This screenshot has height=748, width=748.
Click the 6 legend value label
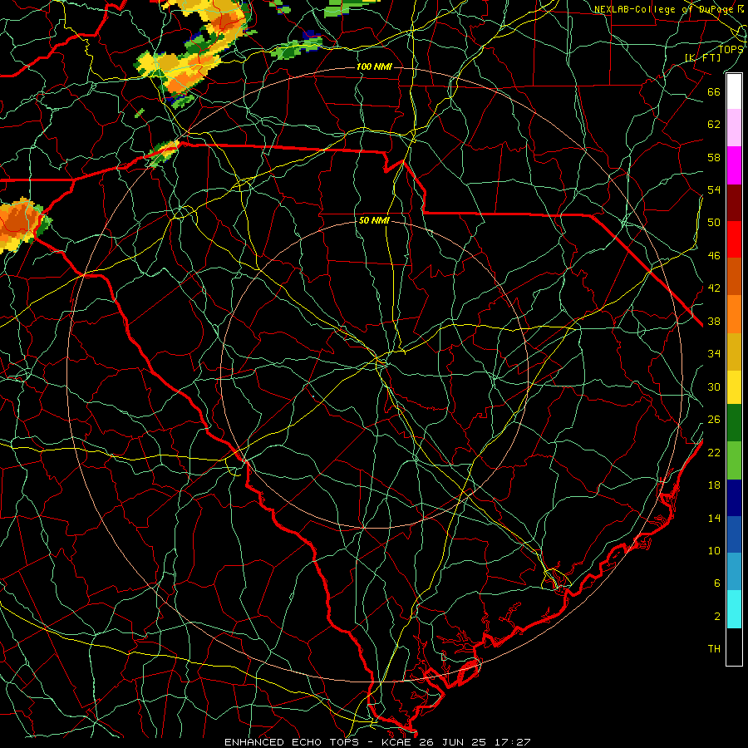pos(717,583)
